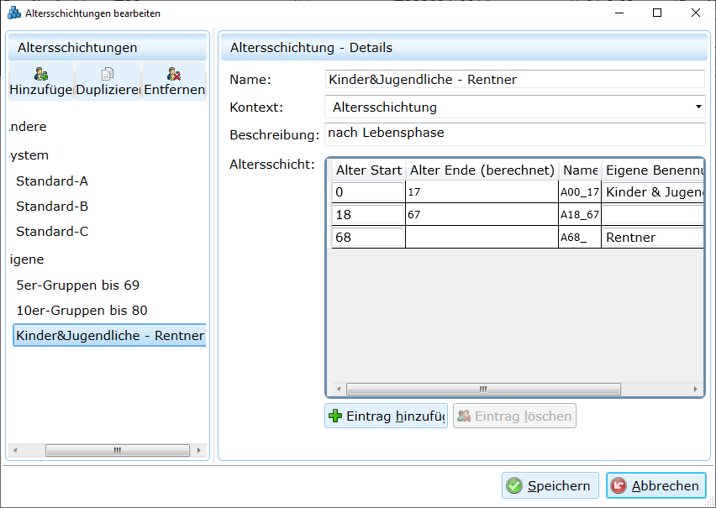The height and width of the screenshot is (508, 716).
Task: Click green plus Eintrag hinzufügen button
Action: click(386, 416)
